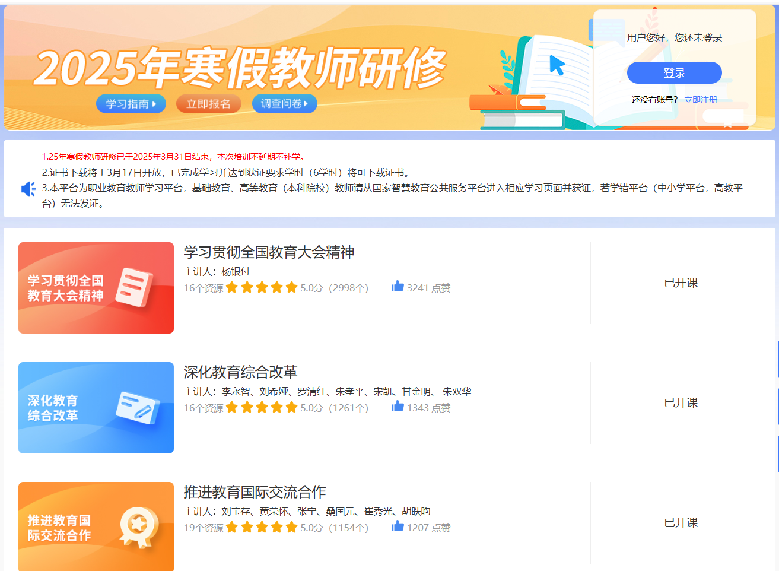The width and height of the screenshot is (779, 571).
Task: Click the speaker announcement icon
Action: (x=28, y=189)
